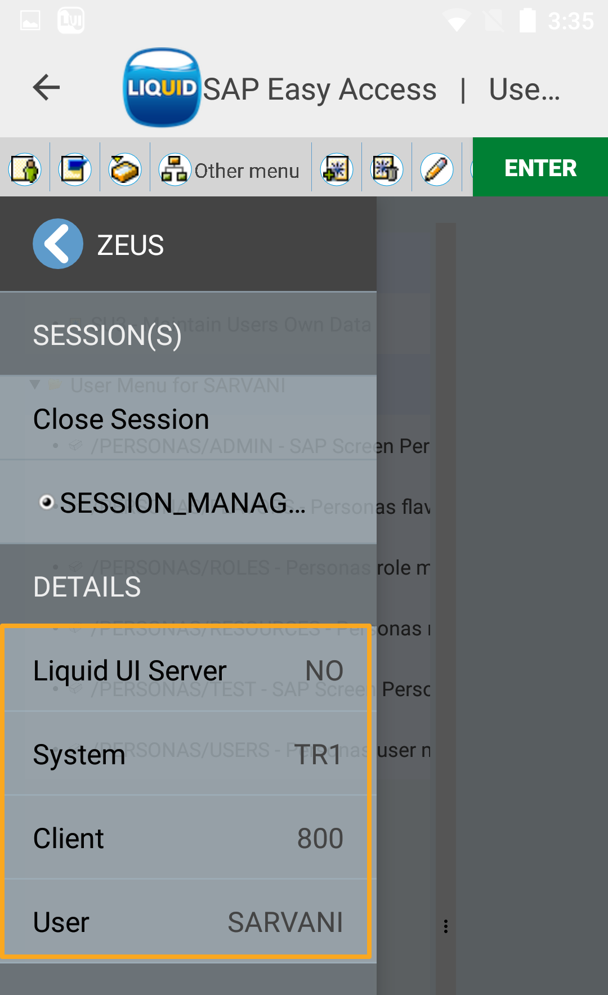Open the three-dot overflow menu
This screenshot has width=608, height=995.
point(446,926)
